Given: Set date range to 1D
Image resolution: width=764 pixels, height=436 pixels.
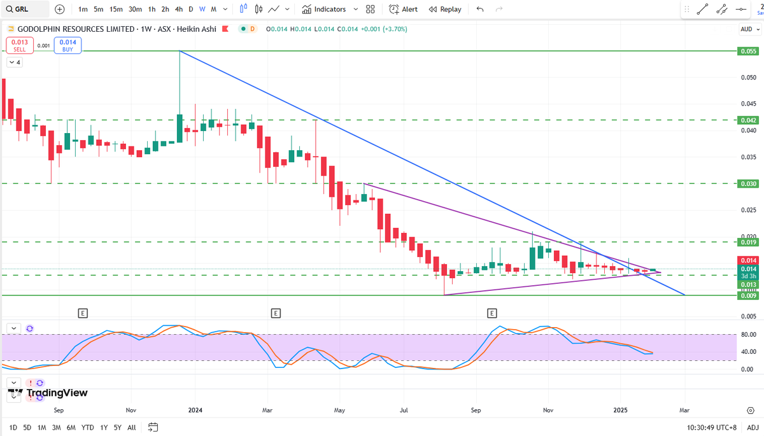Looking at the screenshot, I should 13,427.
